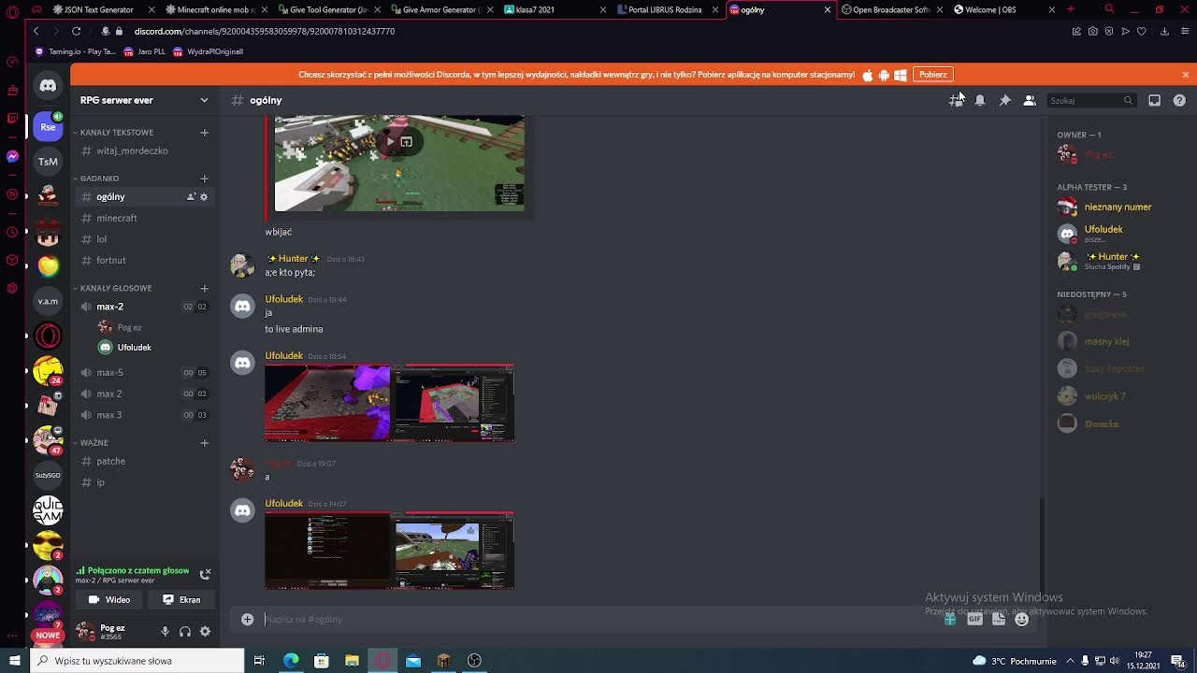Open the lol channel
1197x673 pixels.
click(x=145, y=239)
